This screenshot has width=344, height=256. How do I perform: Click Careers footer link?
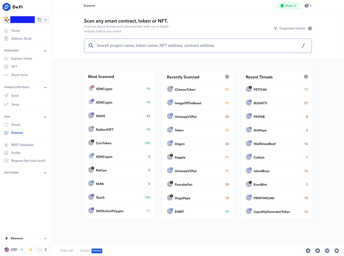tap(85, 251)
